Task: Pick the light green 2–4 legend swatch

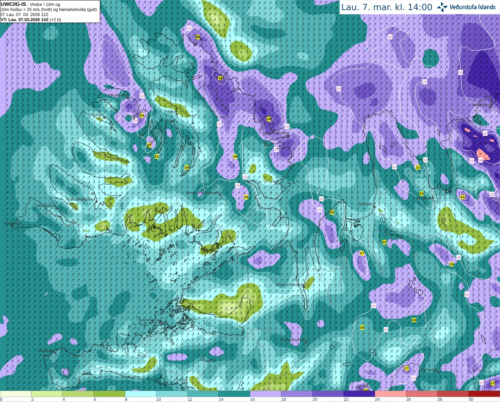Action: click(x=47, y=394)
